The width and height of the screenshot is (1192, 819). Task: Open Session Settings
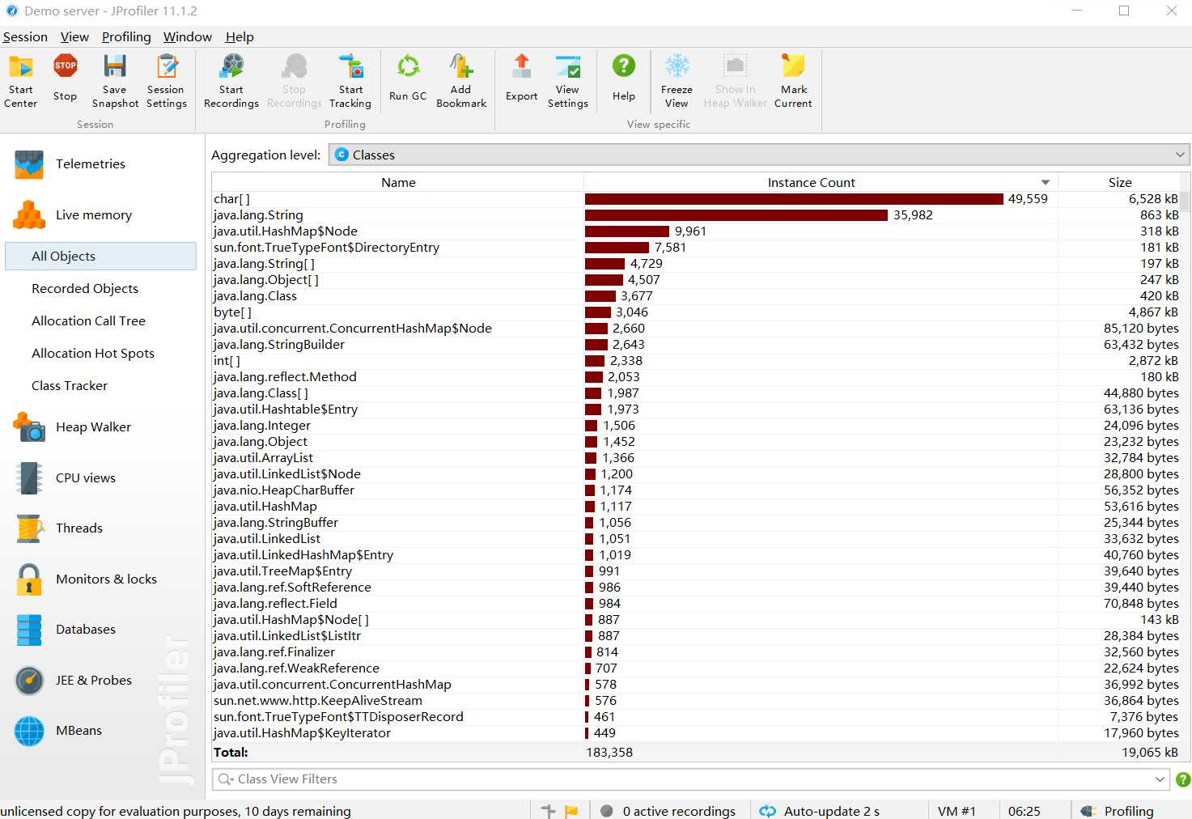pyautogui.click(x=166, y=81)
